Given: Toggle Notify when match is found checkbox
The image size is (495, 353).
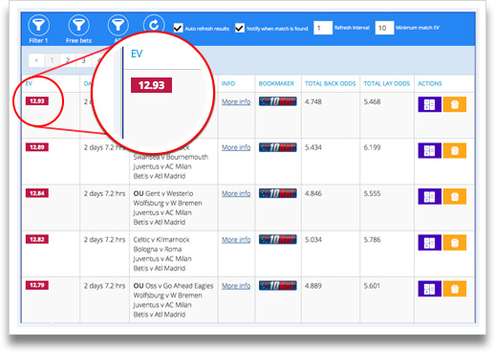Looking at the screenshot, I should tap(240, 28).
